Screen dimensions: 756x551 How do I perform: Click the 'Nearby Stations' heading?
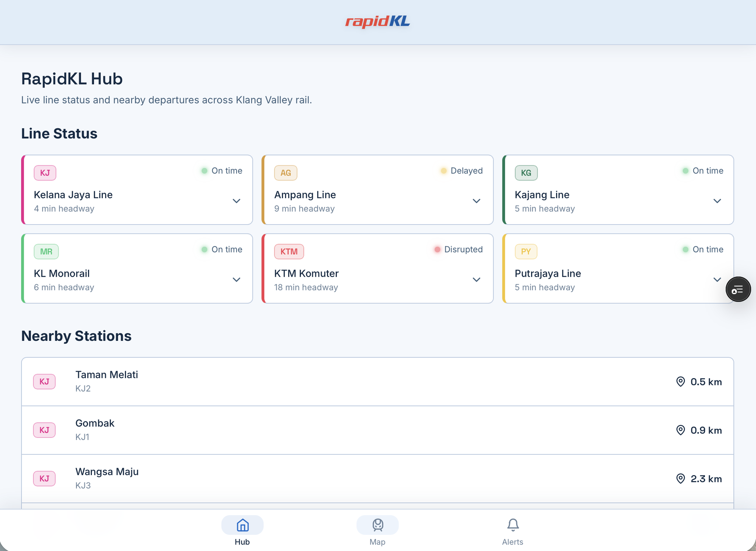pyautogui.click(x=76, y=336)
